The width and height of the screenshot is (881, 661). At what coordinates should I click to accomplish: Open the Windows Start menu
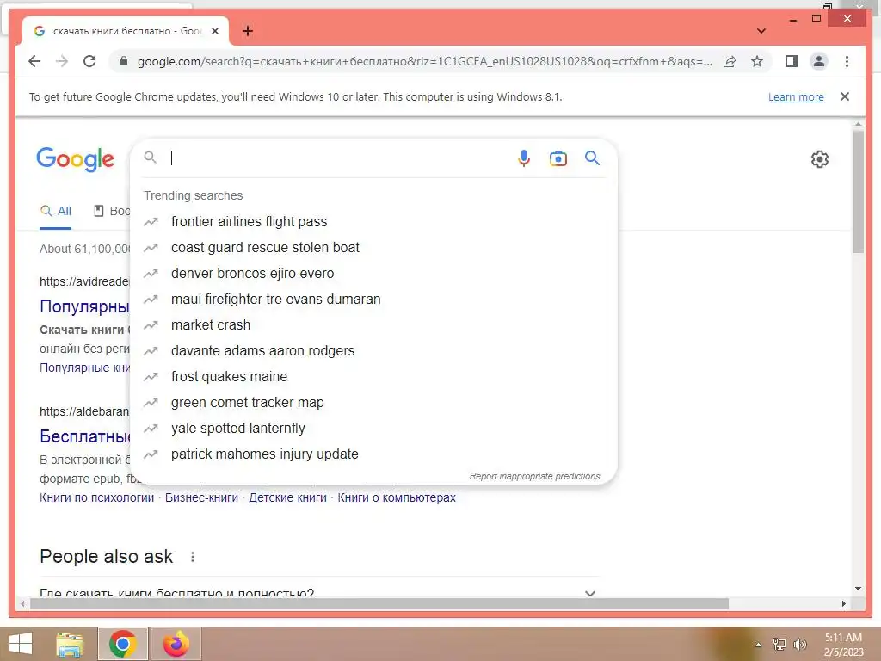[x=22, y=644]
